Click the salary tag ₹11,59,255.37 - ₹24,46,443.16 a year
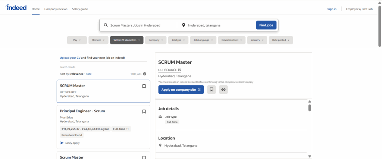 (85, 129)
